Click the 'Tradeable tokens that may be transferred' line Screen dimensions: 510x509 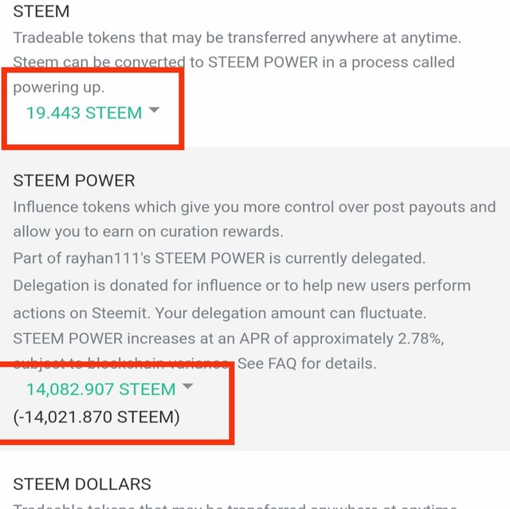click(x=237, y=37)
